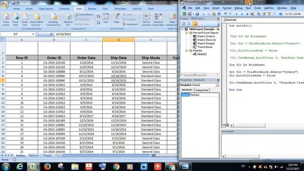Image resolution: width=304 pixels, height=171 pixels.
Task: Click View Code icon in Project pane
Action: click(183, 24)
